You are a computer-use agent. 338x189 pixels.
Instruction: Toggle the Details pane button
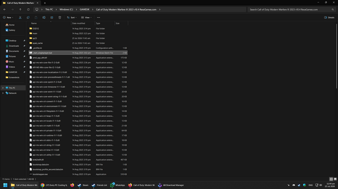(329, 17)
